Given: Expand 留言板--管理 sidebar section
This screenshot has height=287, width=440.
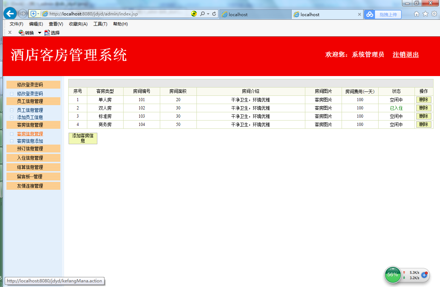Looking at the screenshot, I should coord(33,177).
